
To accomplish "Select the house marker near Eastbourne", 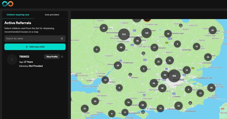I will coord(190,103).
